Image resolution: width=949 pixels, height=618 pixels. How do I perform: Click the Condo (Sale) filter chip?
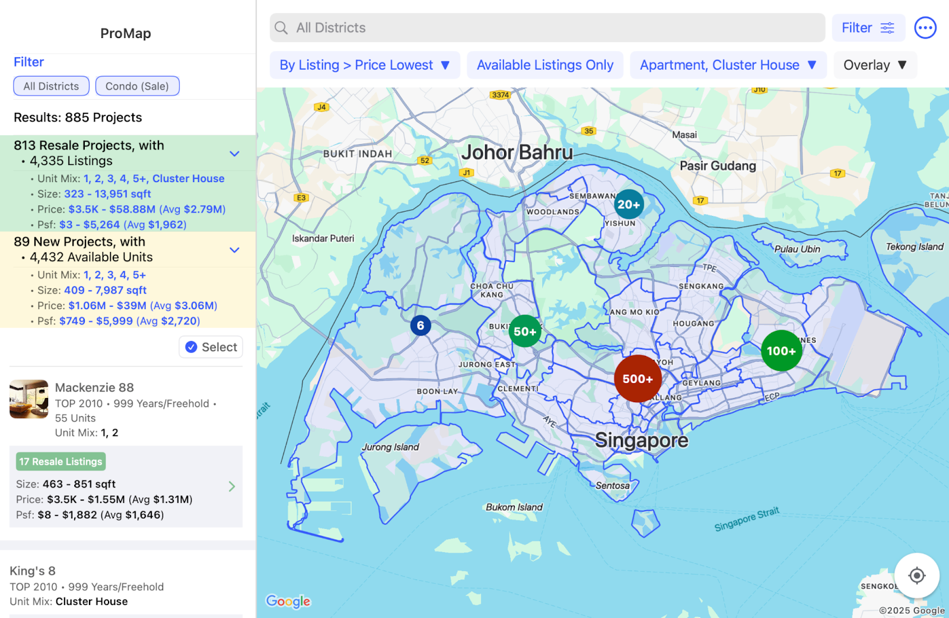(137, 86)
